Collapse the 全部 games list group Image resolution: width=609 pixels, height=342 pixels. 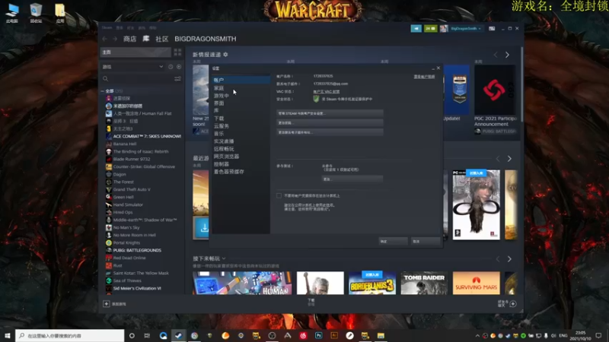[103, 90]
